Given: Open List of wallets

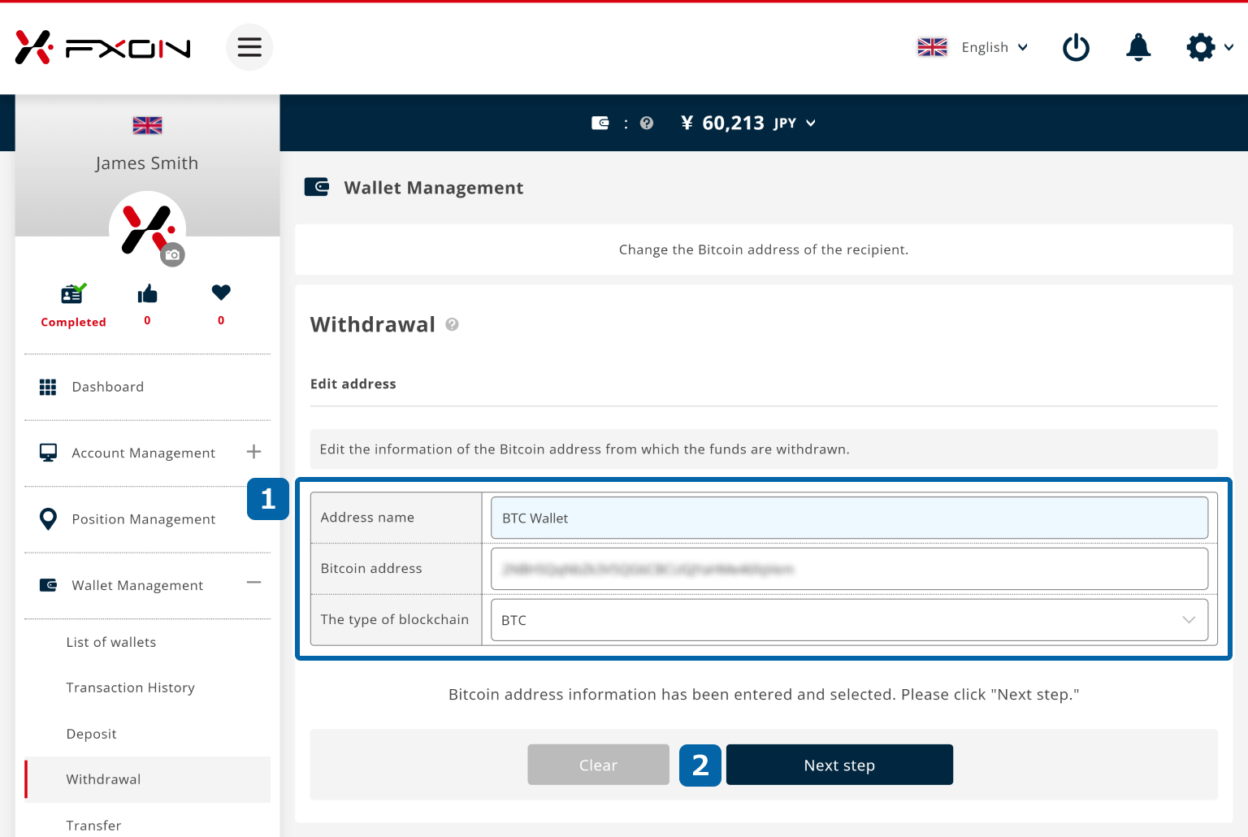Looking at the screenshot, I should (111, 642).
